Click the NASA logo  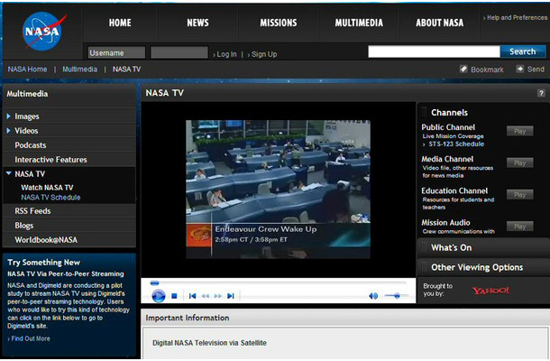pos(41,30)
